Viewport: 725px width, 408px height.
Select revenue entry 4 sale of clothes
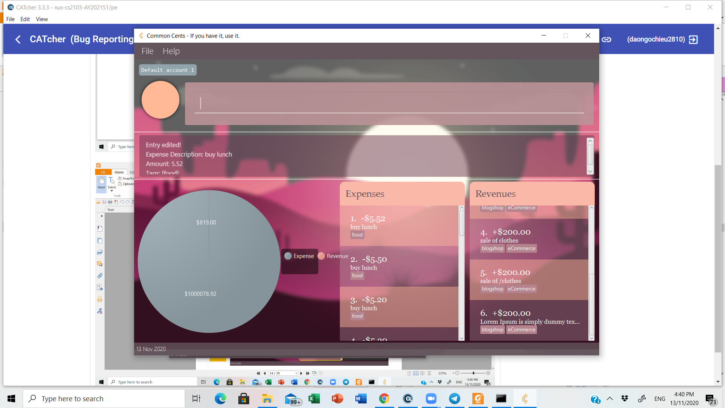(529, 240)
